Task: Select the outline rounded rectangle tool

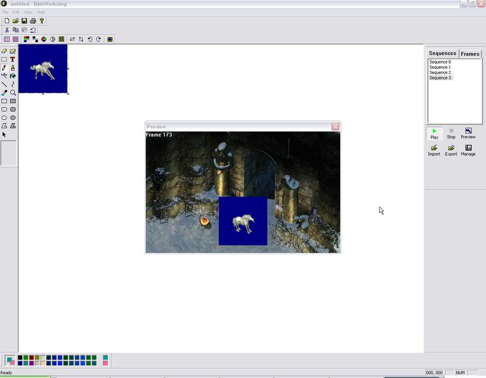Action: [x=4, y=109]
